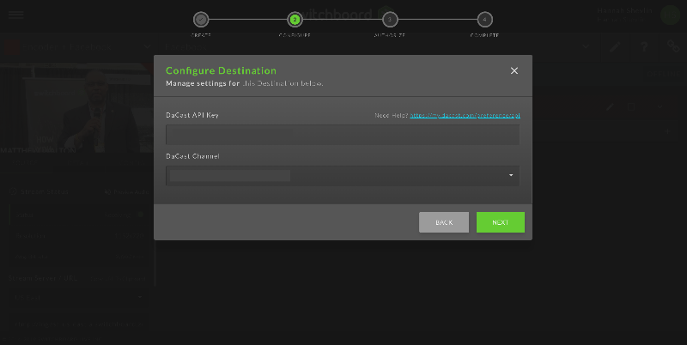Screen dimensions: 687x345
Task: Click into the DaCast API Key field
Action: [x=343, y=135]
